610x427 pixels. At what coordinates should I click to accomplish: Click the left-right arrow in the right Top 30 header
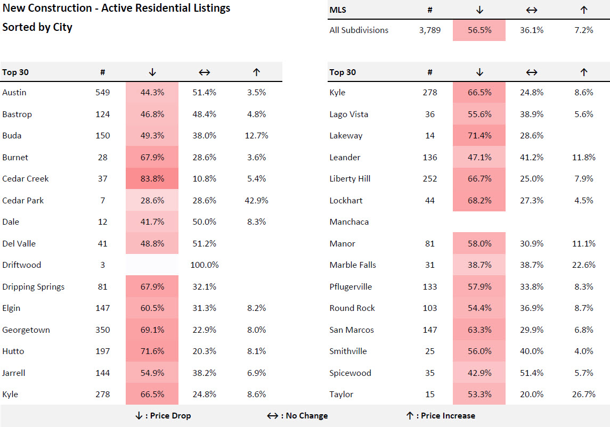(x=531, y=72)
